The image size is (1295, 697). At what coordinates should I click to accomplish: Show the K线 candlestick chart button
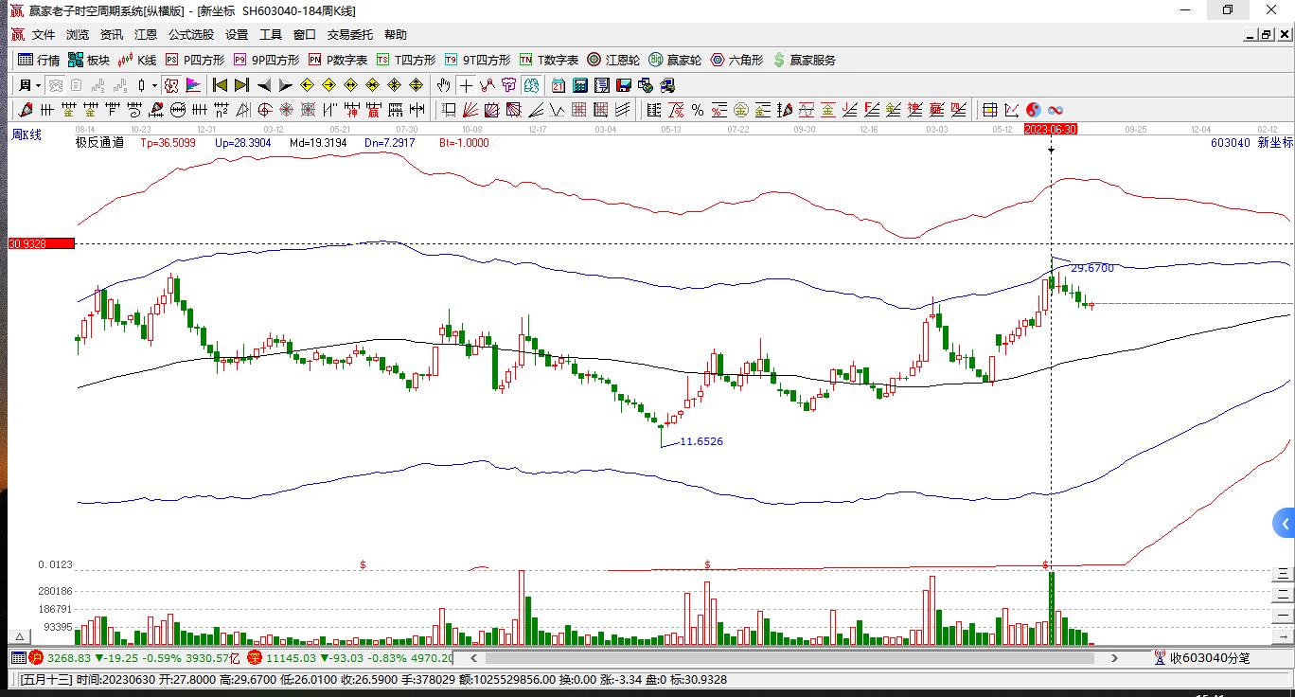pos(137,60)
